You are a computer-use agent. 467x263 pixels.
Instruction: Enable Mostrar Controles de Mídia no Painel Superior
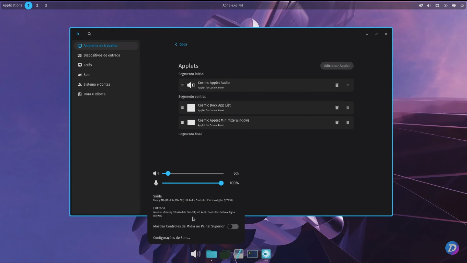pos(233,226)
